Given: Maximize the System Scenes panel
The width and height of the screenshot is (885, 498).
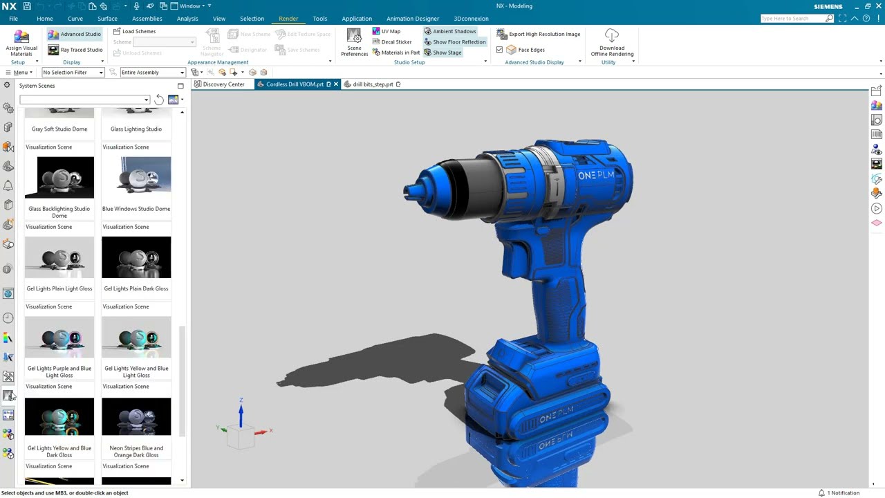Looking at the screenshot, I should pyautogui.click(x=180, y=86).
